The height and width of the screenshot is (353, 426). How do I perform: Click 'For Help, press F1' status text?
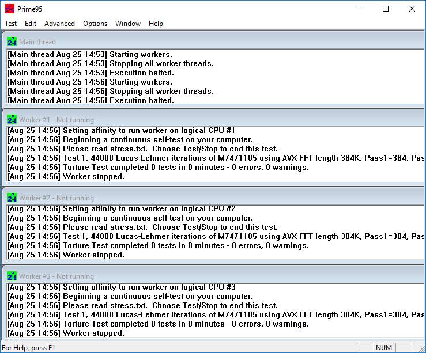click(28, 348)
